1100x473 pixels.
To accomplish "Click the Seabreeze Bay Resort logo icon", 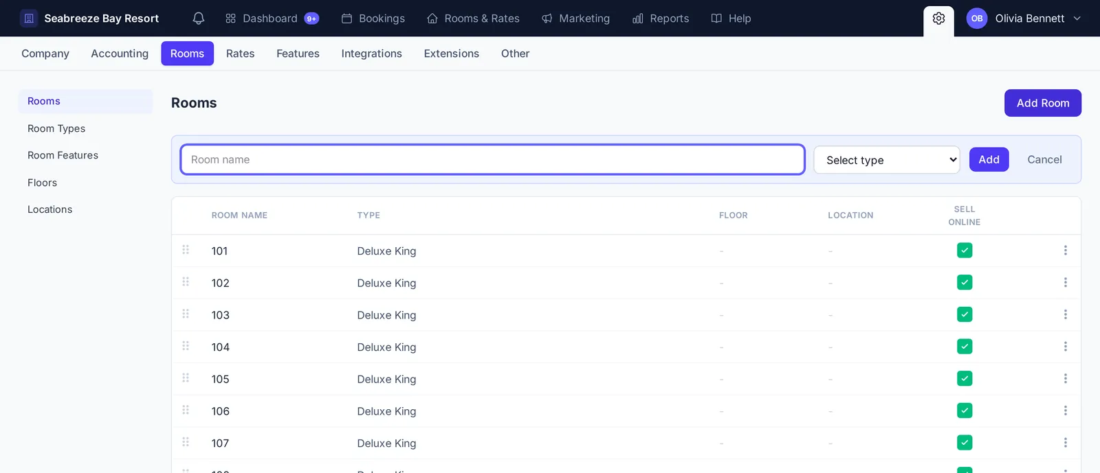I will click(x=29, y=19).
